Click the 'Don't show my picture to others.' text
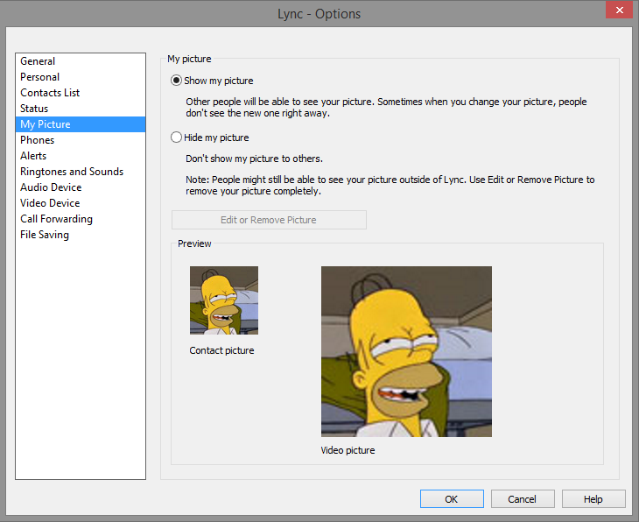The width and height of the screenshot is (639, 522). click(255, 159)
